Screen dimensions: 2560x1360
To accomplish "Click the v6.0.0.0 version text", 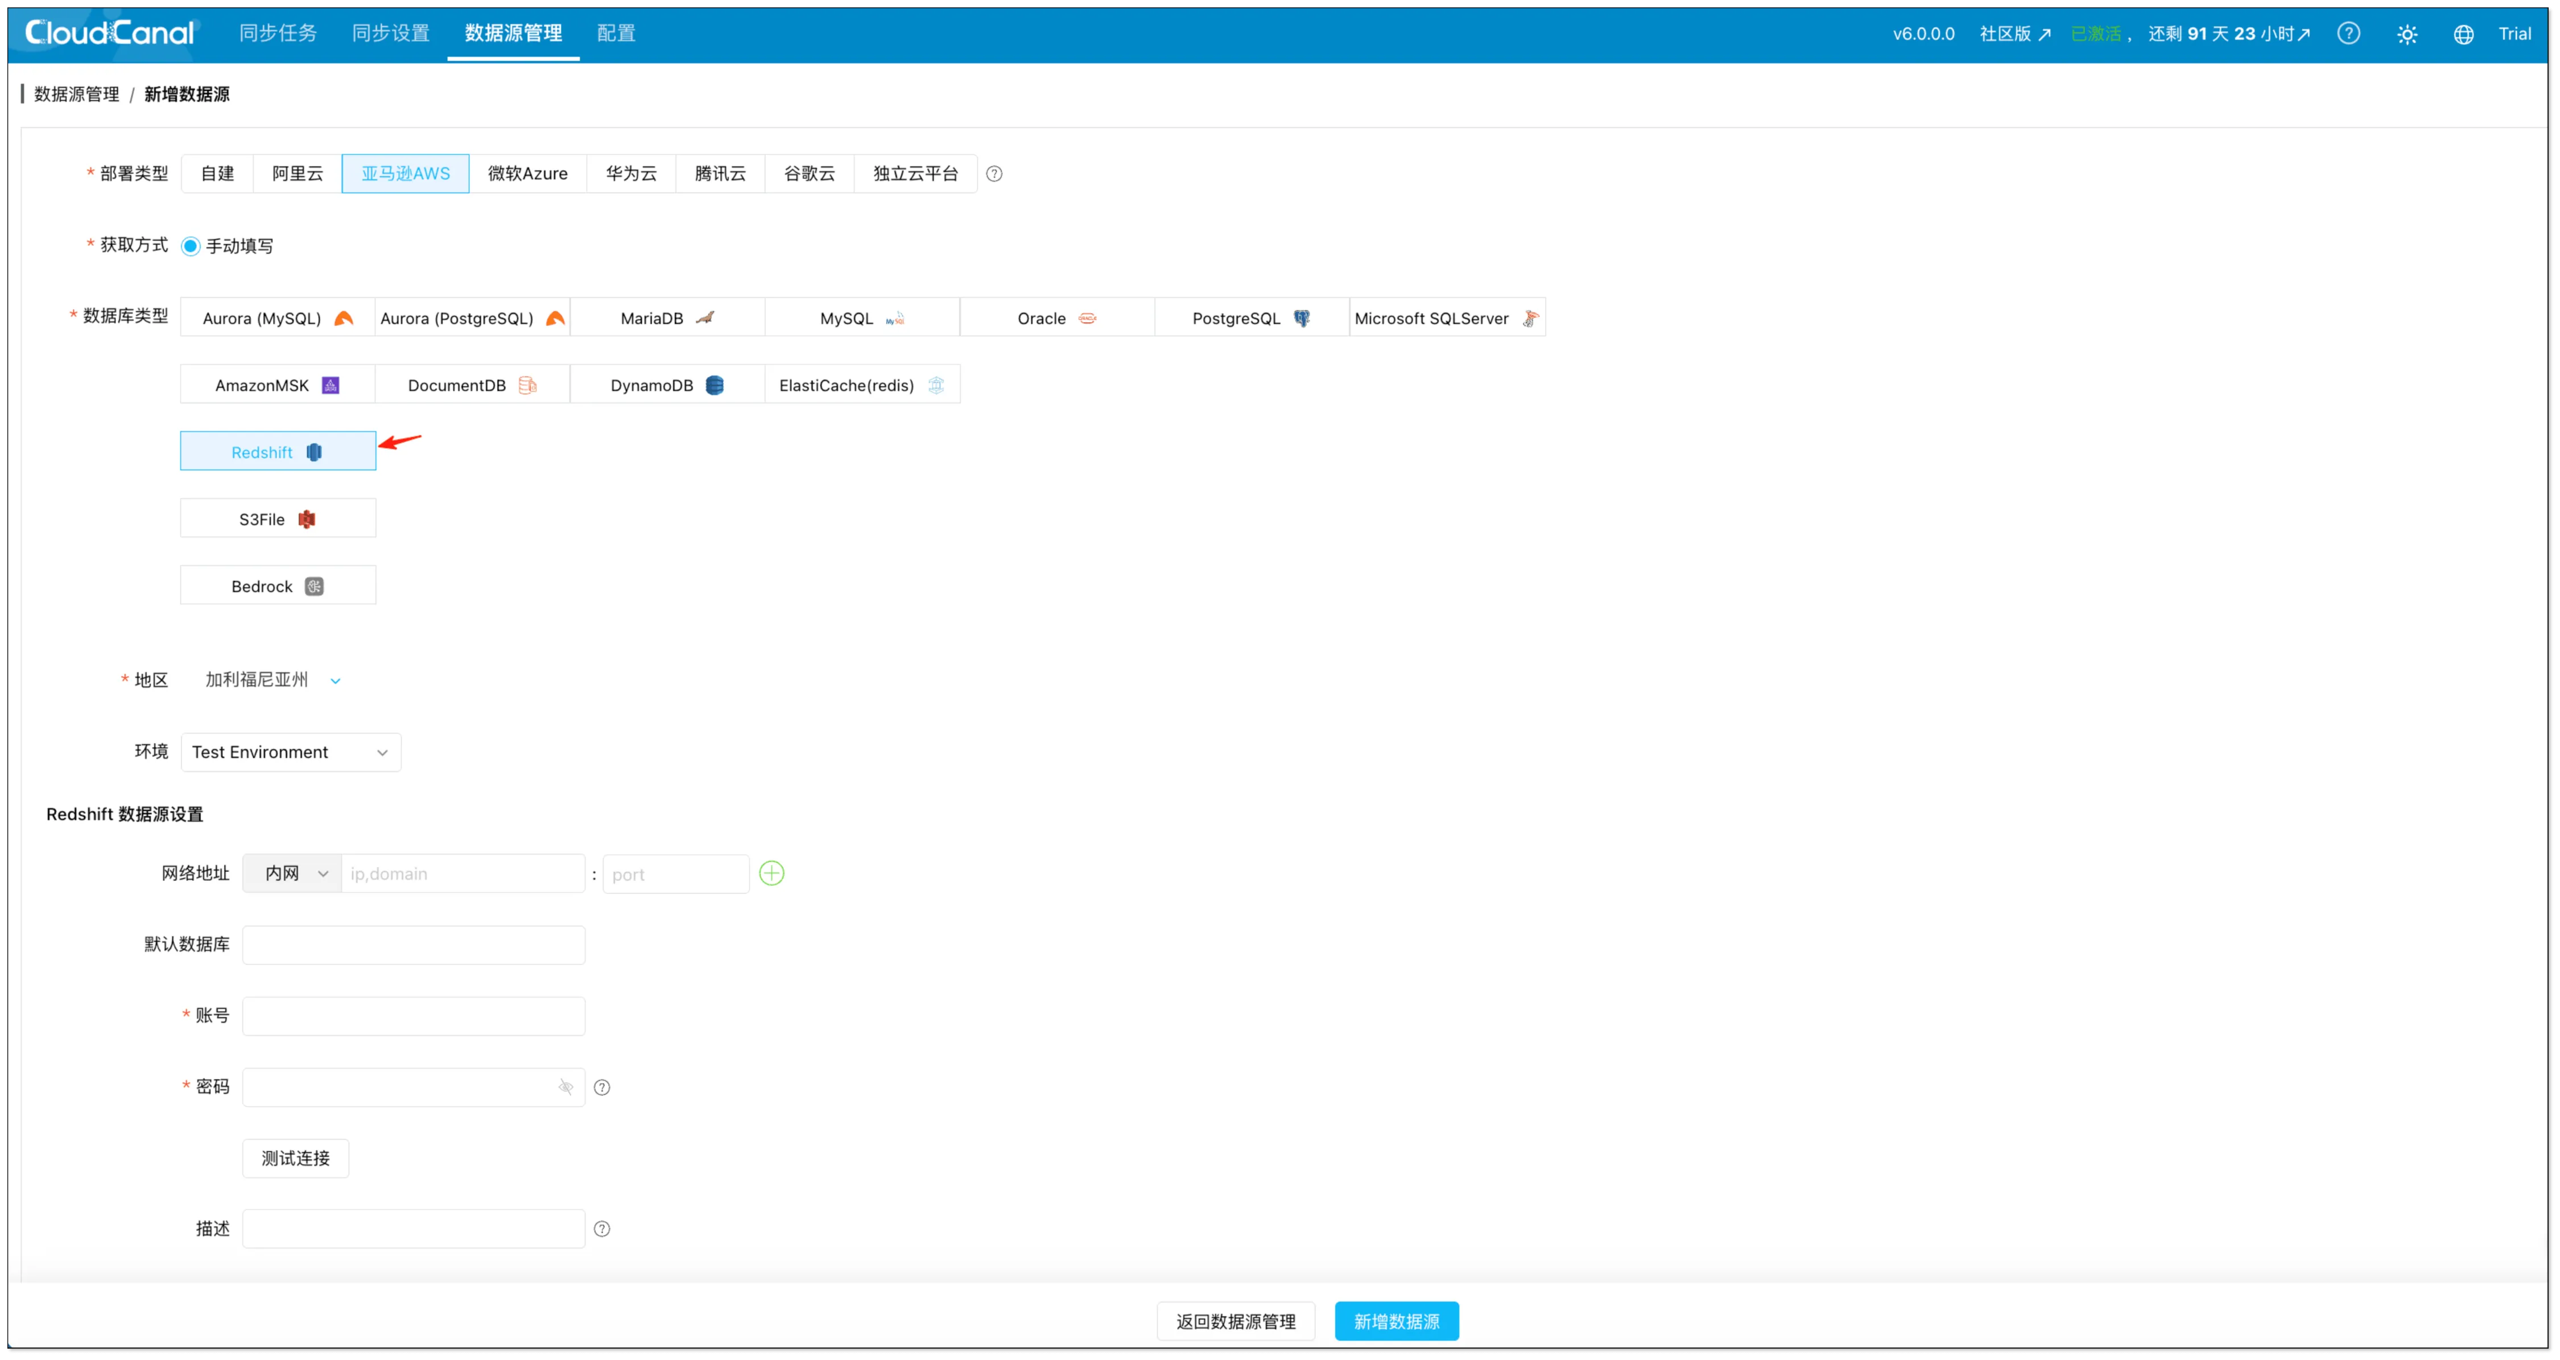I will [1923, 34].
